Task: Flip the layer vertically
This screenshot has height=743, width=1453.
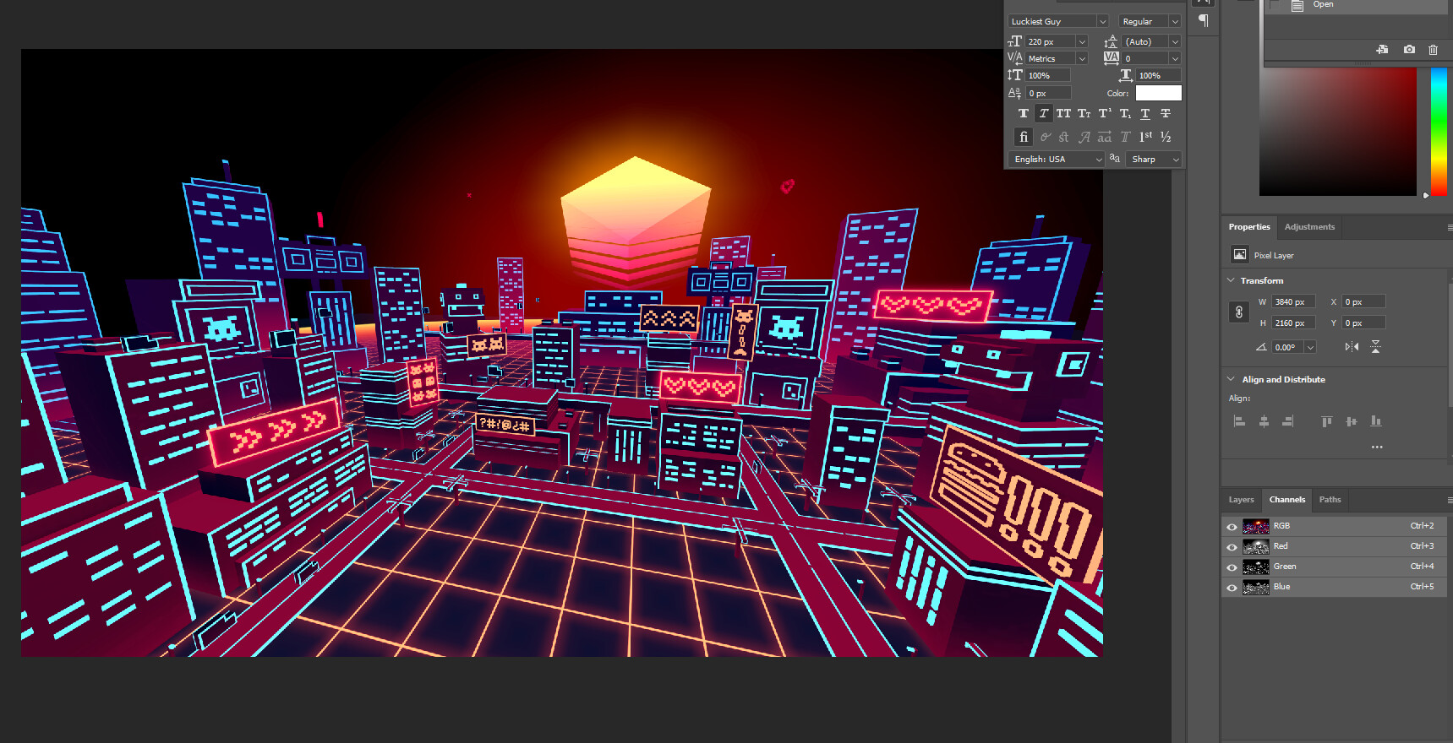Action: (x=1375, y=347)
